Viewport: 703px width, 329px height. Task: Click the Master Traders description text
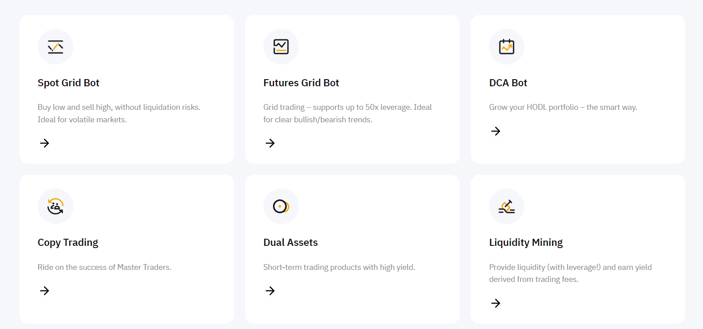[104, 267]
